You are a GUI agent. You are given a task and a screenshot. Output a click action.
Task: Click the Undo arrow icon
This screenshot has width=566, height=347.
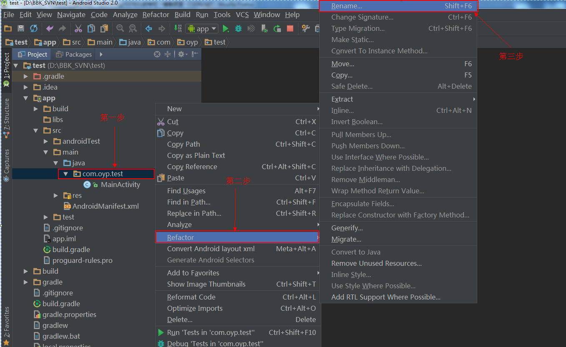(x=50, y=28)
